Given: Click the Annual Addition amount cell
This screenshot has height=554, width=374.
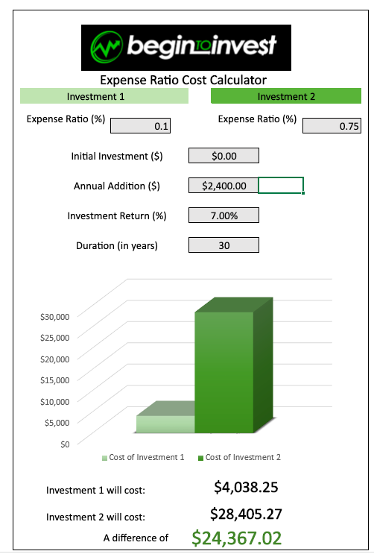Looking at the screenshot, I should pos(224,186).
